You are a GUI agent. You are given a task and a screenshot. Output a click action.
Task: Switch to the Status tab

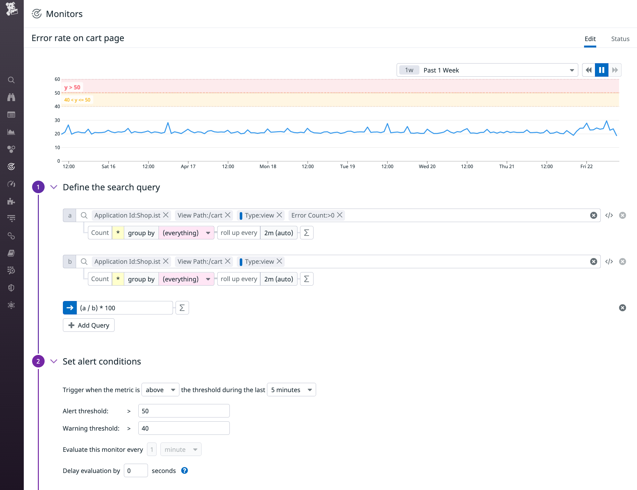[x=620, y=39]
